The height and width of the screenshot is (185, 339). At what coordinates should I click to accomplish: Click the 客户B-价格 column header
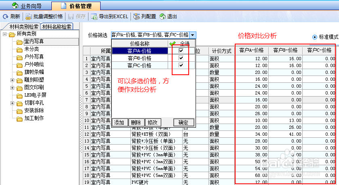(285, 50)
